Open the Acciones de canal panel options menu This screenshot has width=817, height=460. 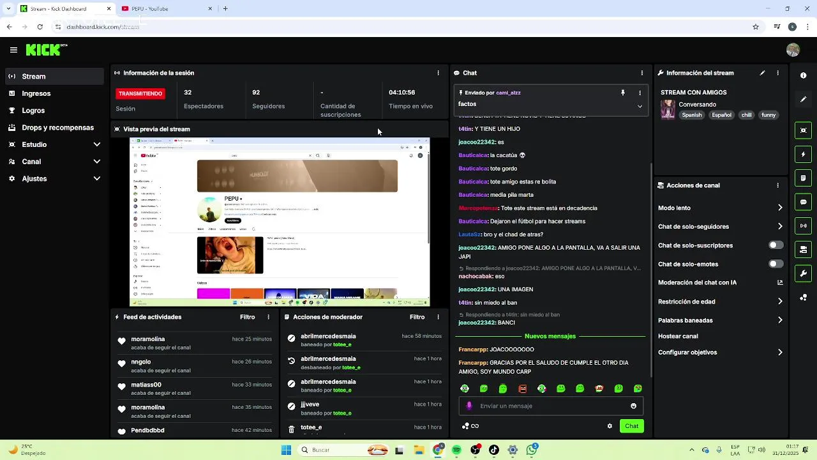pyautogui.click(x=777, y=185)
